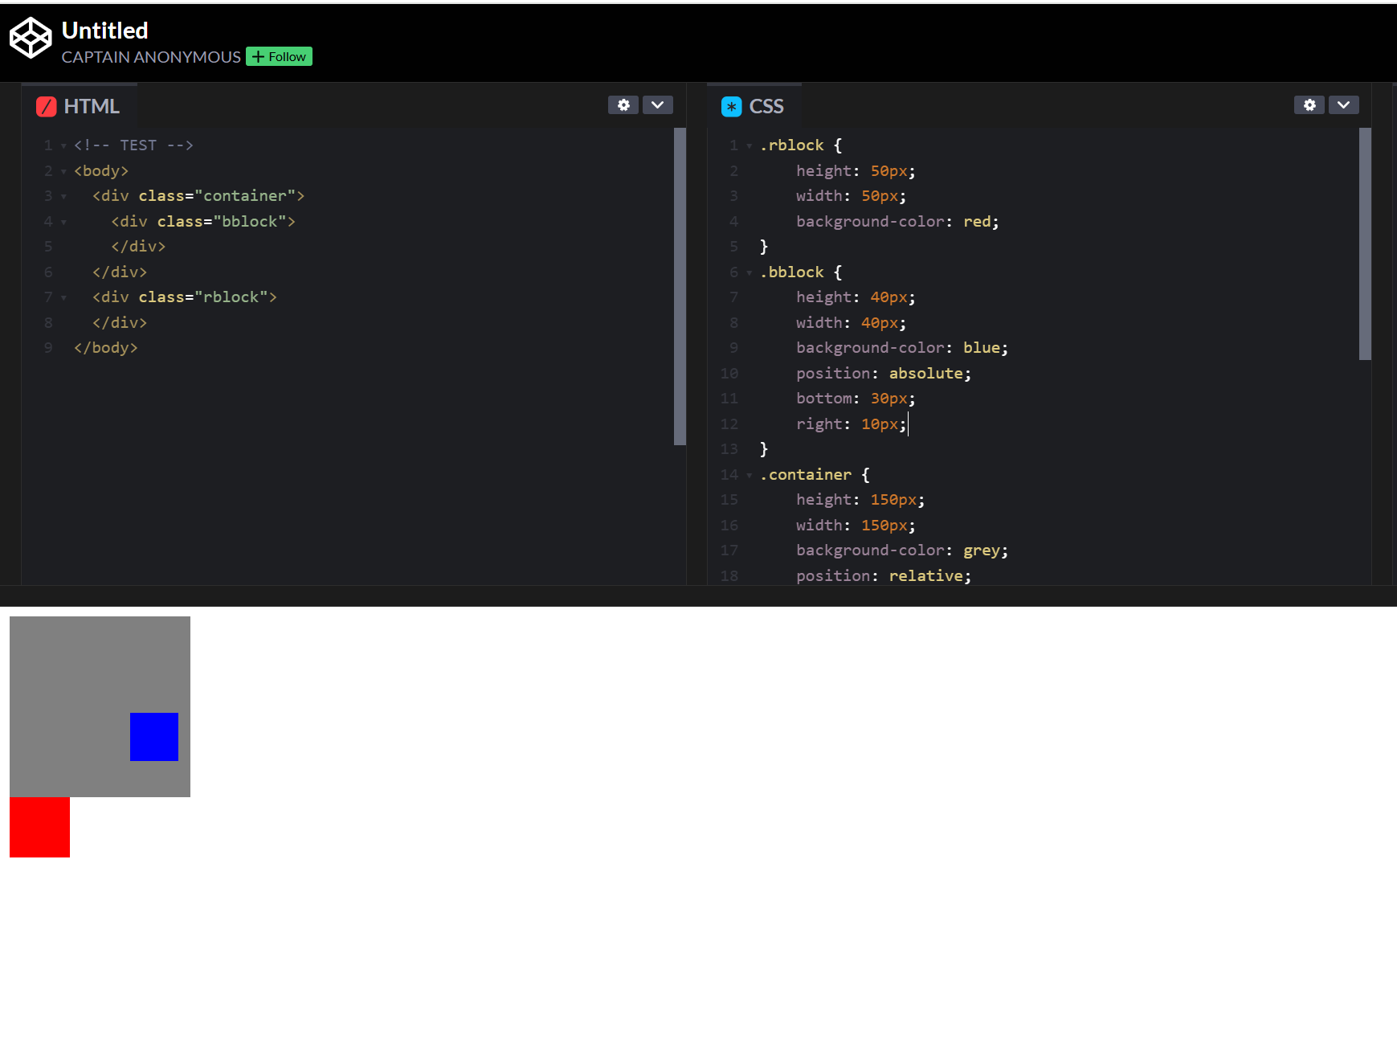Click the plus icon on the Follow button

pos(257,56)
